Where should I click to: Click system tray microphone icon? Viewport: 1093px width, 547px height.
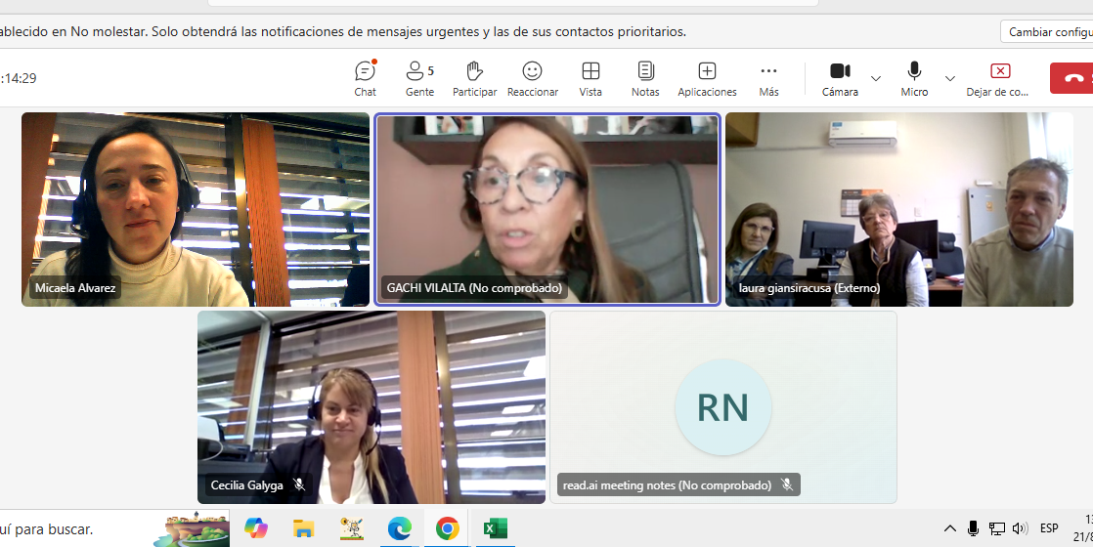pyautogui.click(x=973, y=528)
